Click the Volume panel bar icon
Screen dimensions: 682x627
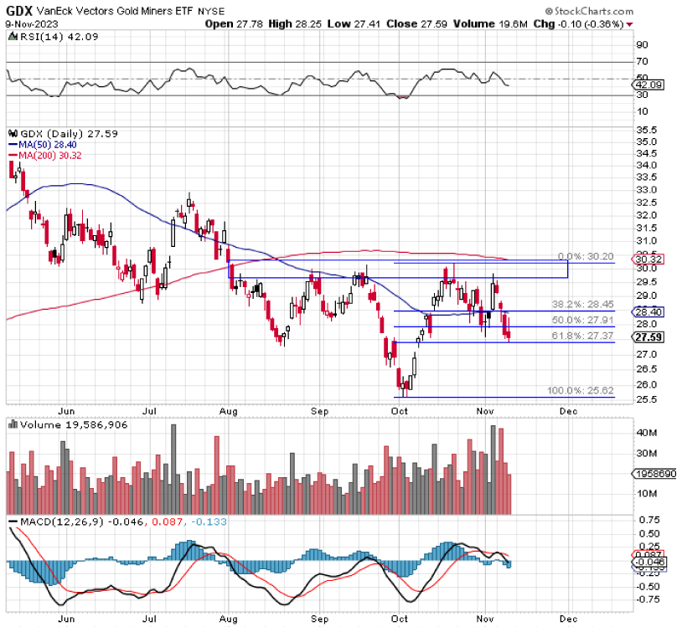pos(12,424)
